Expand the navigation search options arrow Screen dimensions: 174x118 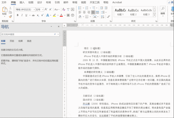(58, 34)
